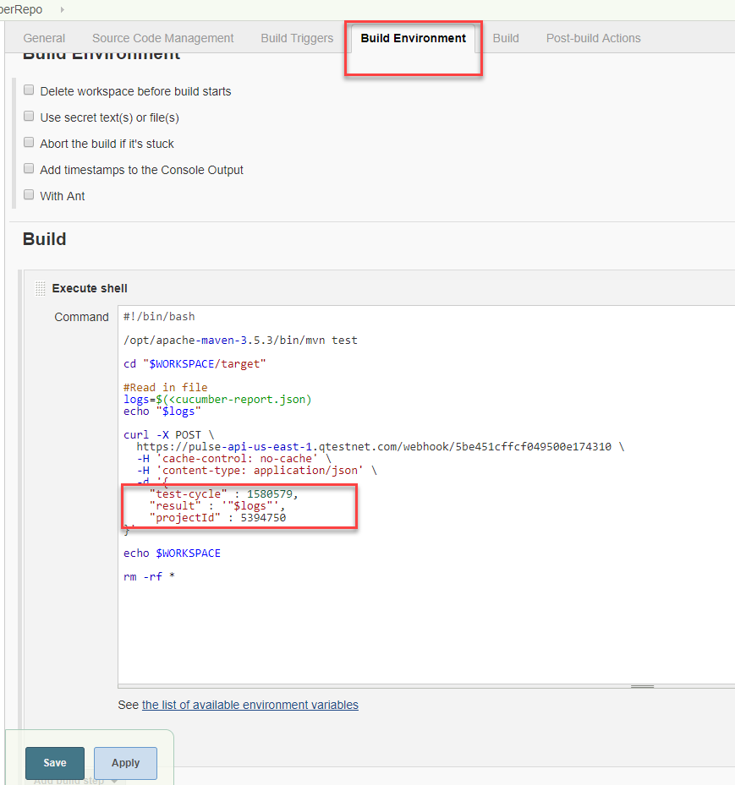The height and width of the screenshot is (785, 735).
Task: Grab the Command text area resize handle
Action: click(643, 687)
